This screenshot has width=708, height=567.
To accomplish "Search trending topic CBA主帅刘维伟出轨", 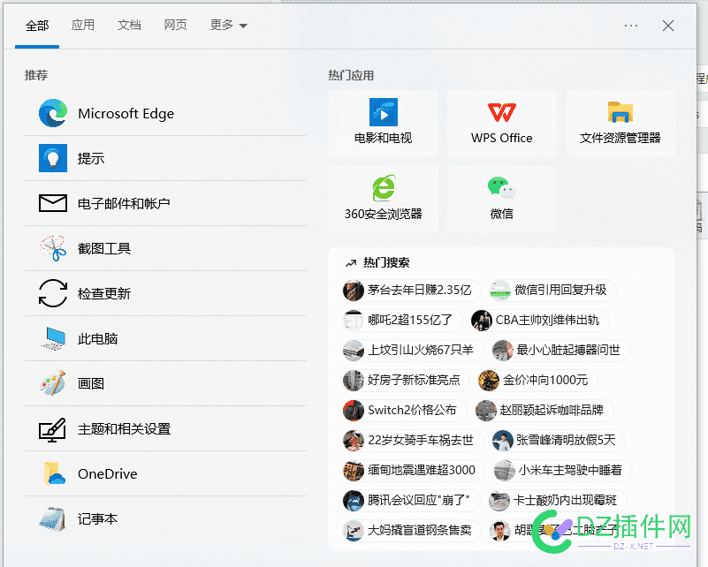I will tap(539, 321).
